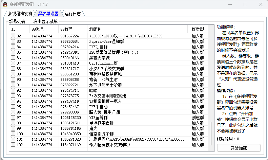Tick the checkbox for DNF项目群 row

(x=13, y=47)
